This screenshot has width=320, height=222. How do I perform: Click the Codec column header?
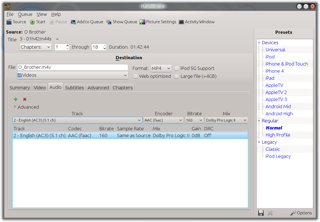pos(82,129)
